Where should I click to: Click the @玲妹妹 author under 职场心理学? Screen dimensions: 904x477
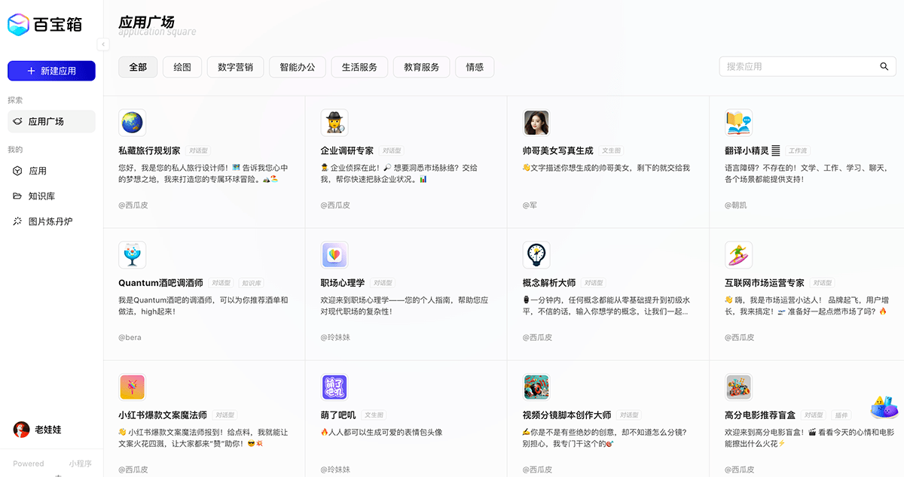point(335,337)
